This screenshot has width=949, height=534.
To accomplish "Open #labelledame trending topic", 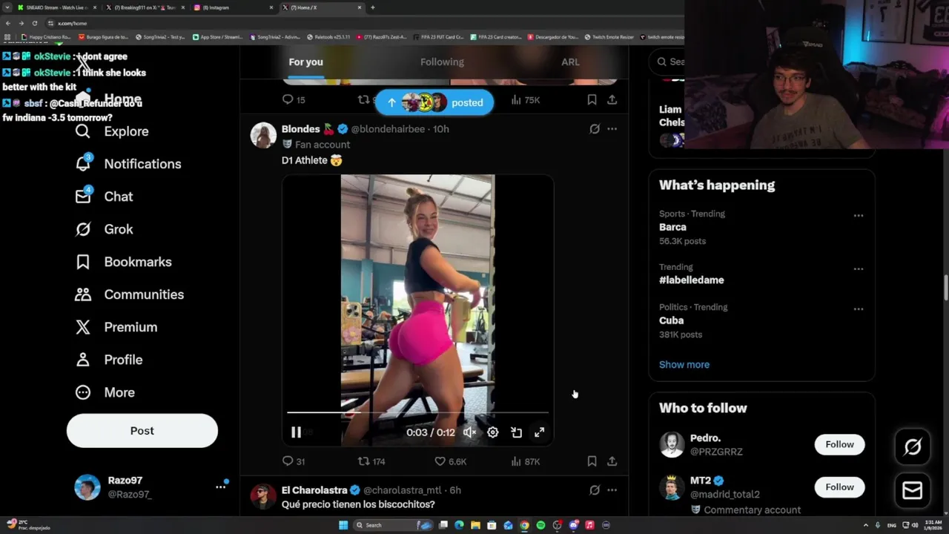I will point(692,280).
